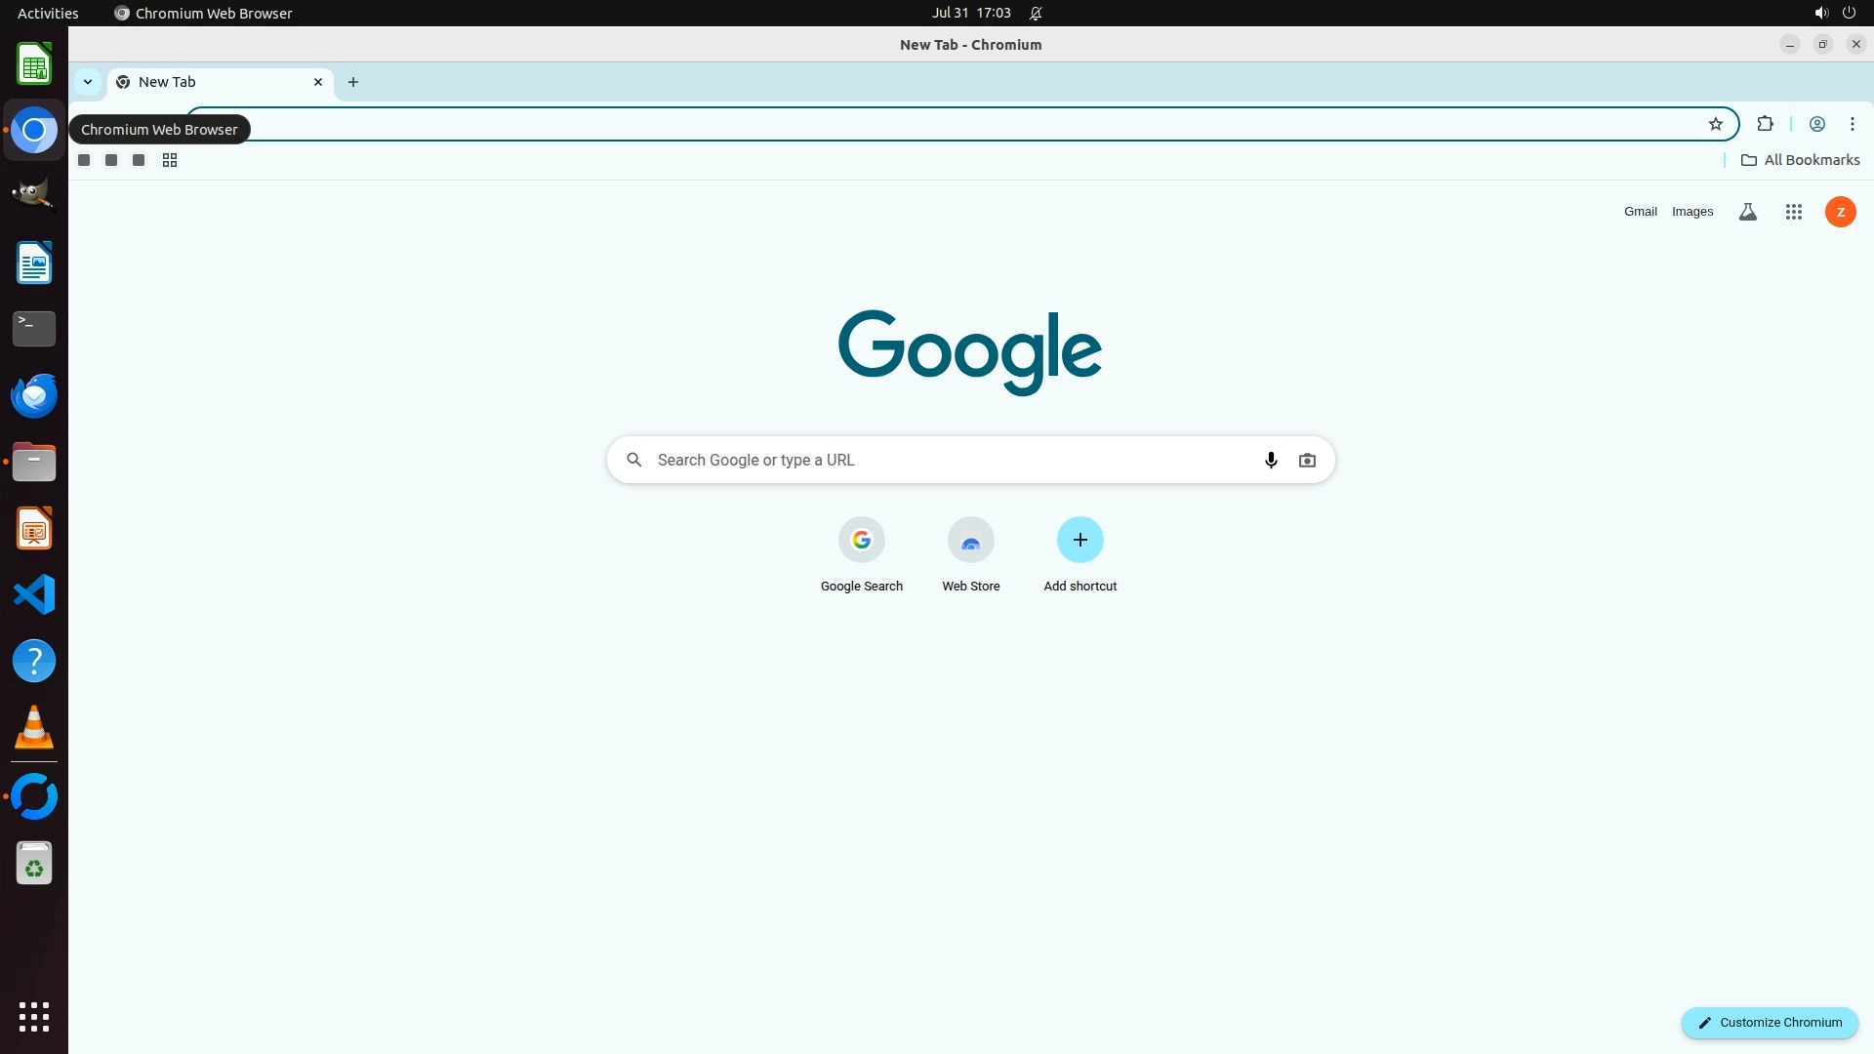Open the Web Store shortcut
1874x1054 pixels.
pos(970,541)
